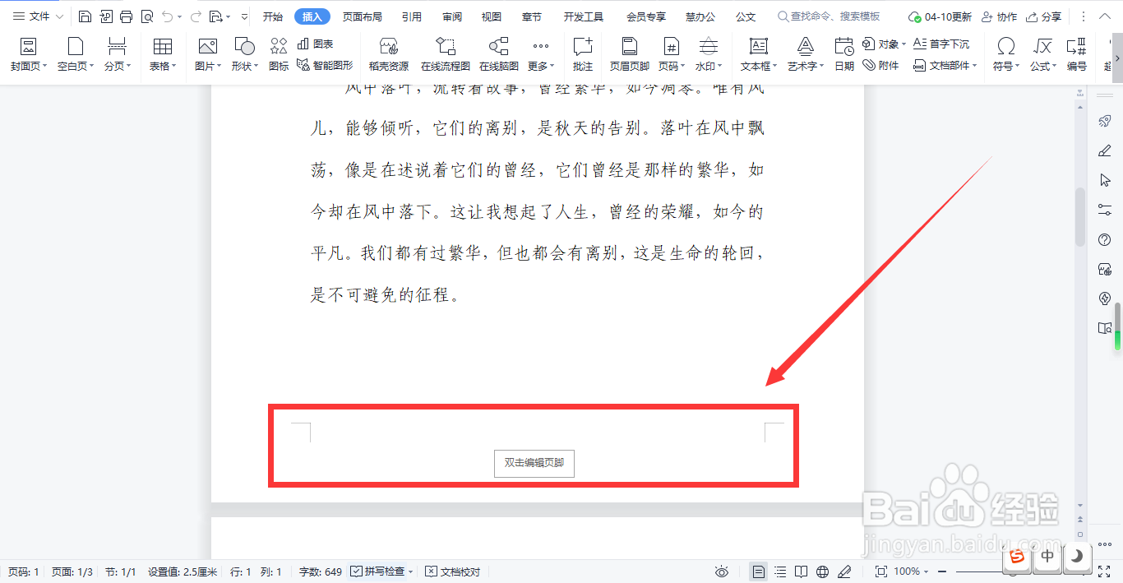
Task: Click Drop Cap (首字下沉)
Action: (941, 44)
